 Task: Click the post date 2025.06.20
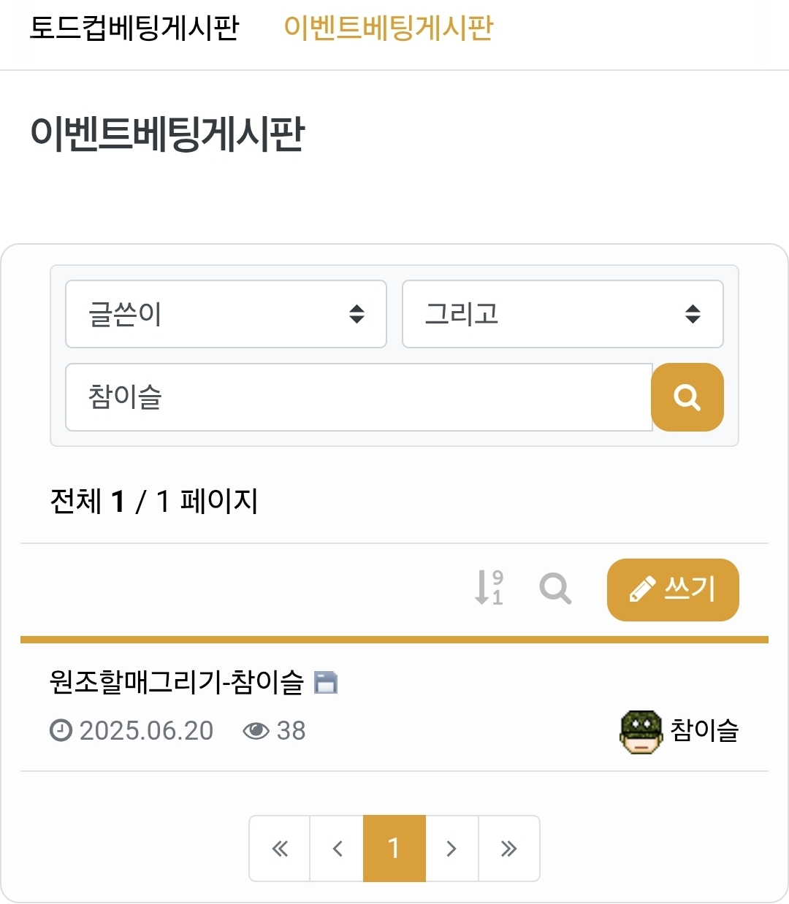146,731
